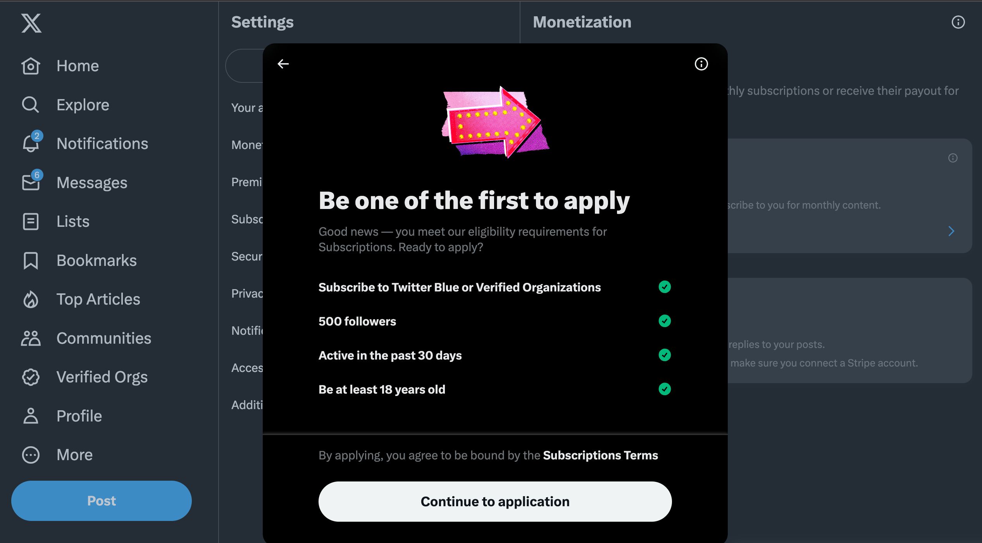View Top Articles flame icon
The height and width of the screenshot is (543, 982).
[31, 299]
